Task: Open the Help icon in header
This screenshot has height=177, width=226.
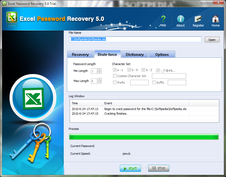Action: coord(163,21)
